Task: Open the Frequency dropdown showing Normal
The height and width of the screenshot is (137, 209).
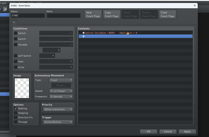Action: click(x=61, y=96)
